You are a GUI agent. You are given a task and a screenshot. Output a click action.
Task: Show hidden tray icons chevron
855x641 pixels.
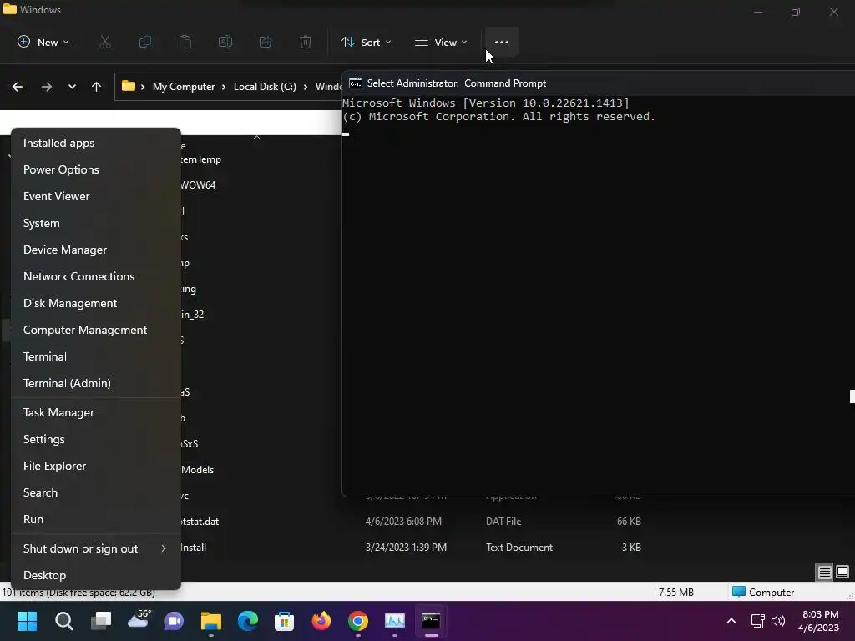731,621
